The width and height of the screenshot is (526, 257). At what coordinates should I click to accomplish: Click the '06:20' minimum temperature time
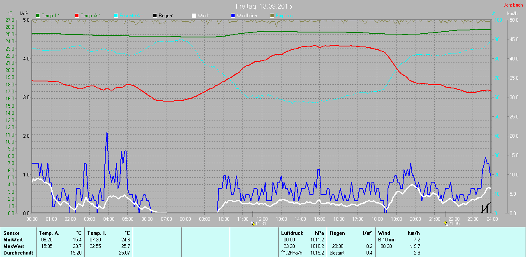46,240
